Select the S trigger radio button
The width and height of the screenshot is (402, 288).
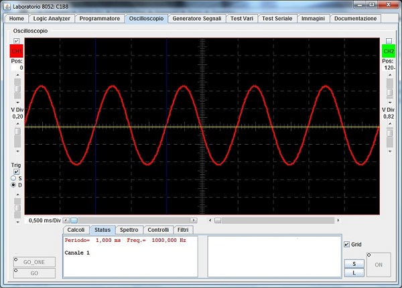(x=13, y=177)
